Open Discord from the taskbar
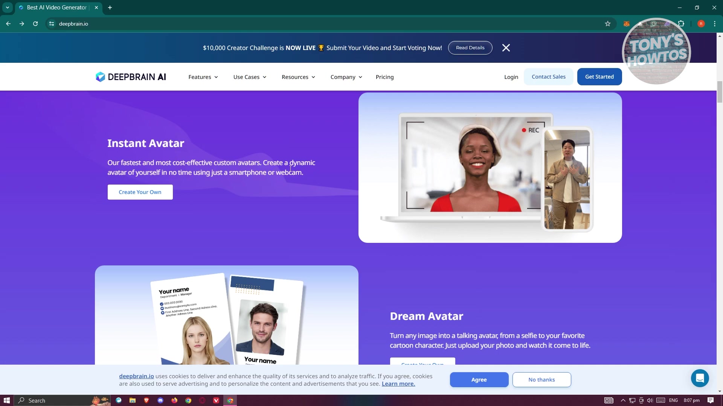Viewport: 723px width, 406px height. (160, 400)
